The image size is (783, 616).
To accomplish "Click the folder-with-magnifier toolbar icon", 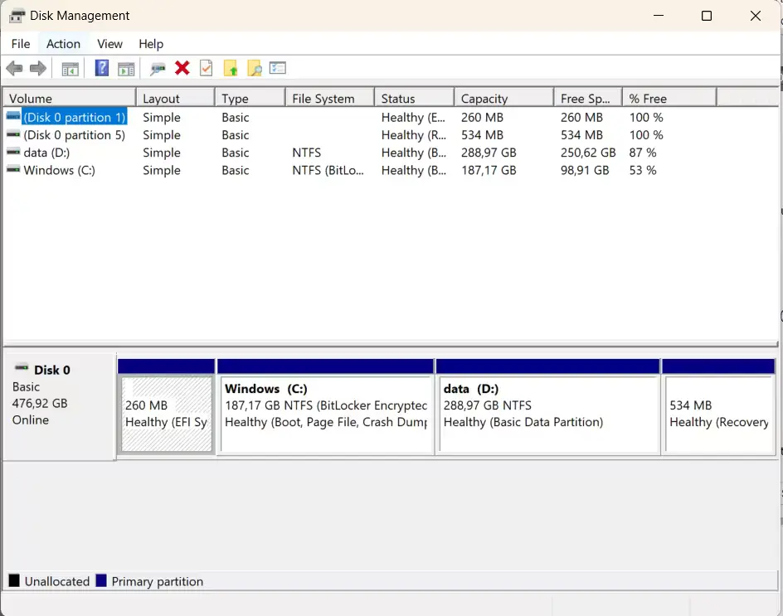I will (254, 68).
